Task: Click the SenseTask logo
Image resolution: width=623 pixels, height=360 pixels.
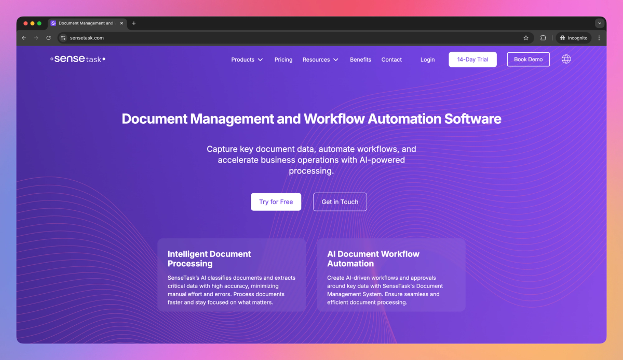Action: click(78, 59)
